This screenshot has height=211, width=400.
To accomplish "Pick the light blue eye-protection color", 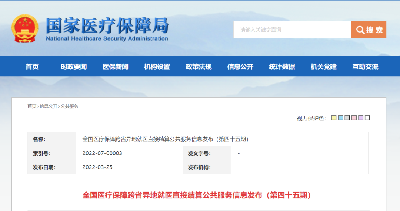I will 340,118.
